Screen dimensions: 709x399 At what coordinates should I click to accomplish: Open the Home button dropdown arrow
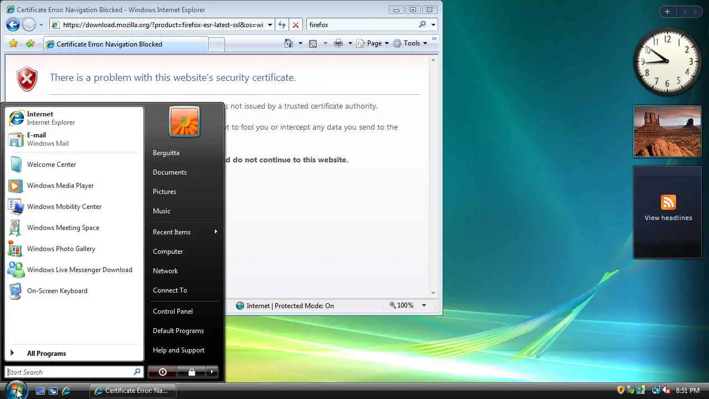300,43
